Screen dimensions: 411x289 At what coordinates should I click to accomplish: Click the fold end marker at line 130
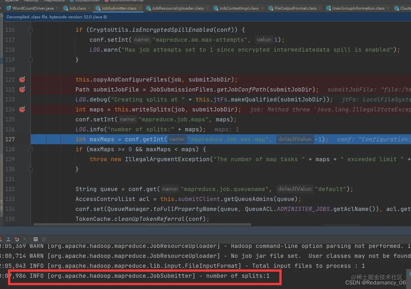31,169
